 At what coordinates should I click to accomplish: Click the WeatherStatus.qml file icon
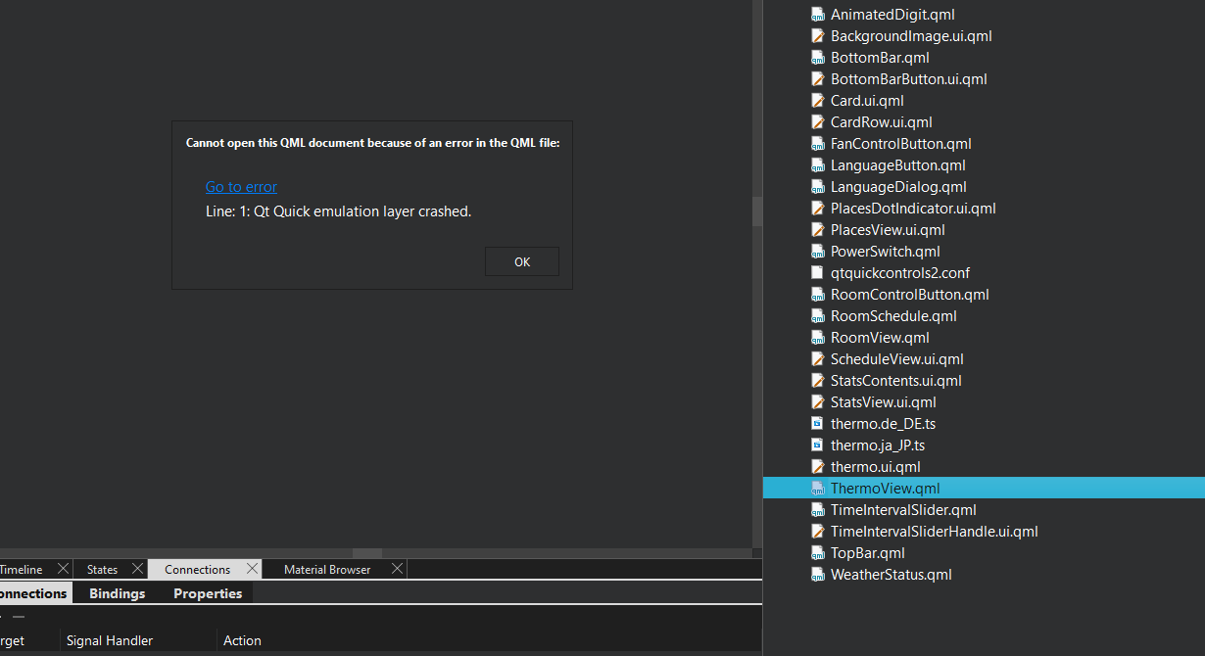click(x=818, y=575)
